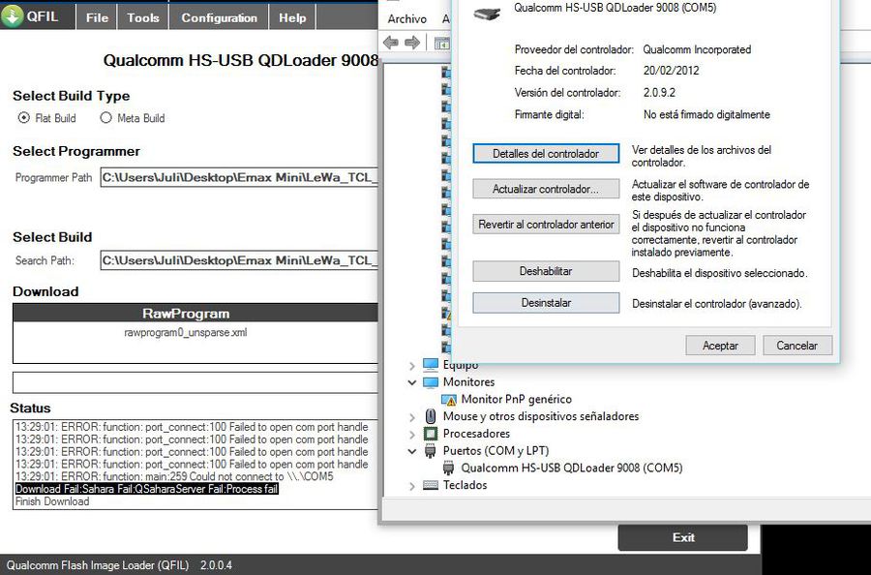Click the back arrow in Device Manager toolbar
Image resolution: width=871 pixels, height=575 pixels.
pos(391,43)
